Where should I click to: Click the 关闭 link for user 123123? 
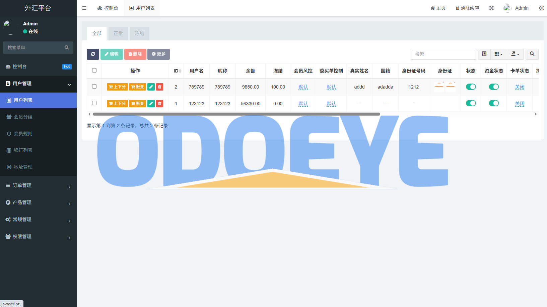tap(520, 104)
